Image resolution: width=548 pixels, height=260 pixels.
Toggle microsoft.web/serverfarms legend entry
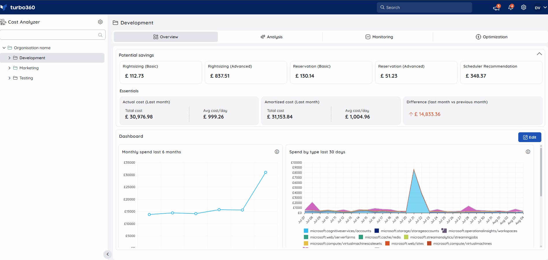329,237
